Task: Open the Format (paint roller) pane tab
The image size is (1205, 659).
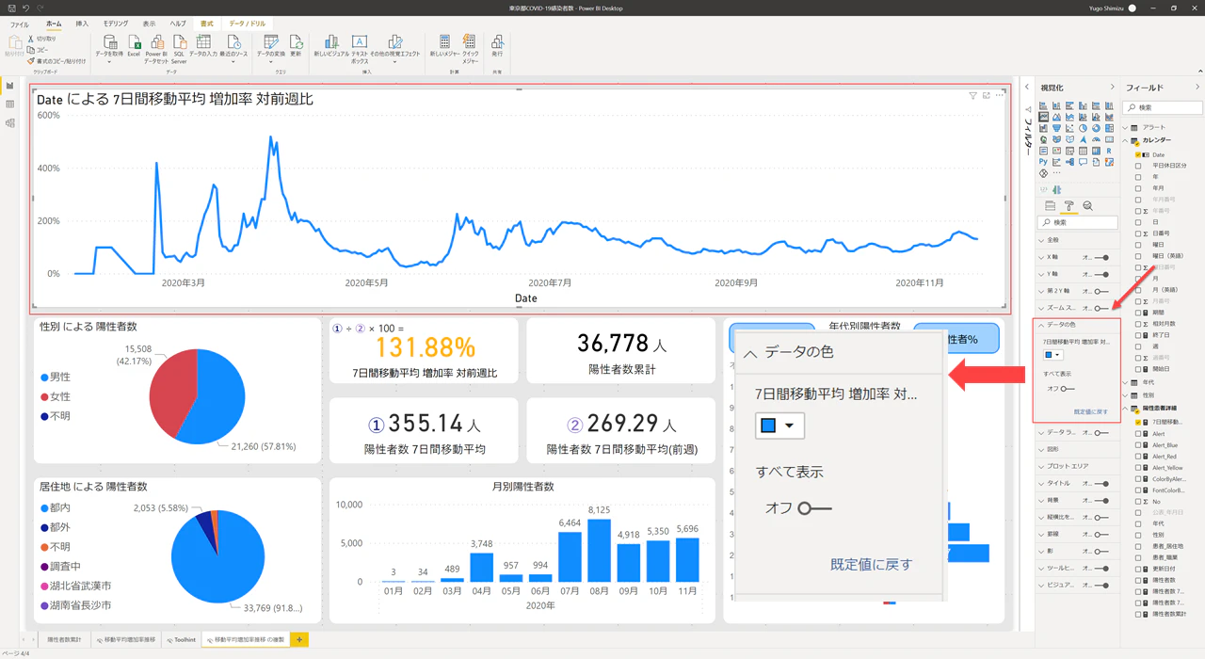Action: pyautogui.click(x=1068, y=206)
